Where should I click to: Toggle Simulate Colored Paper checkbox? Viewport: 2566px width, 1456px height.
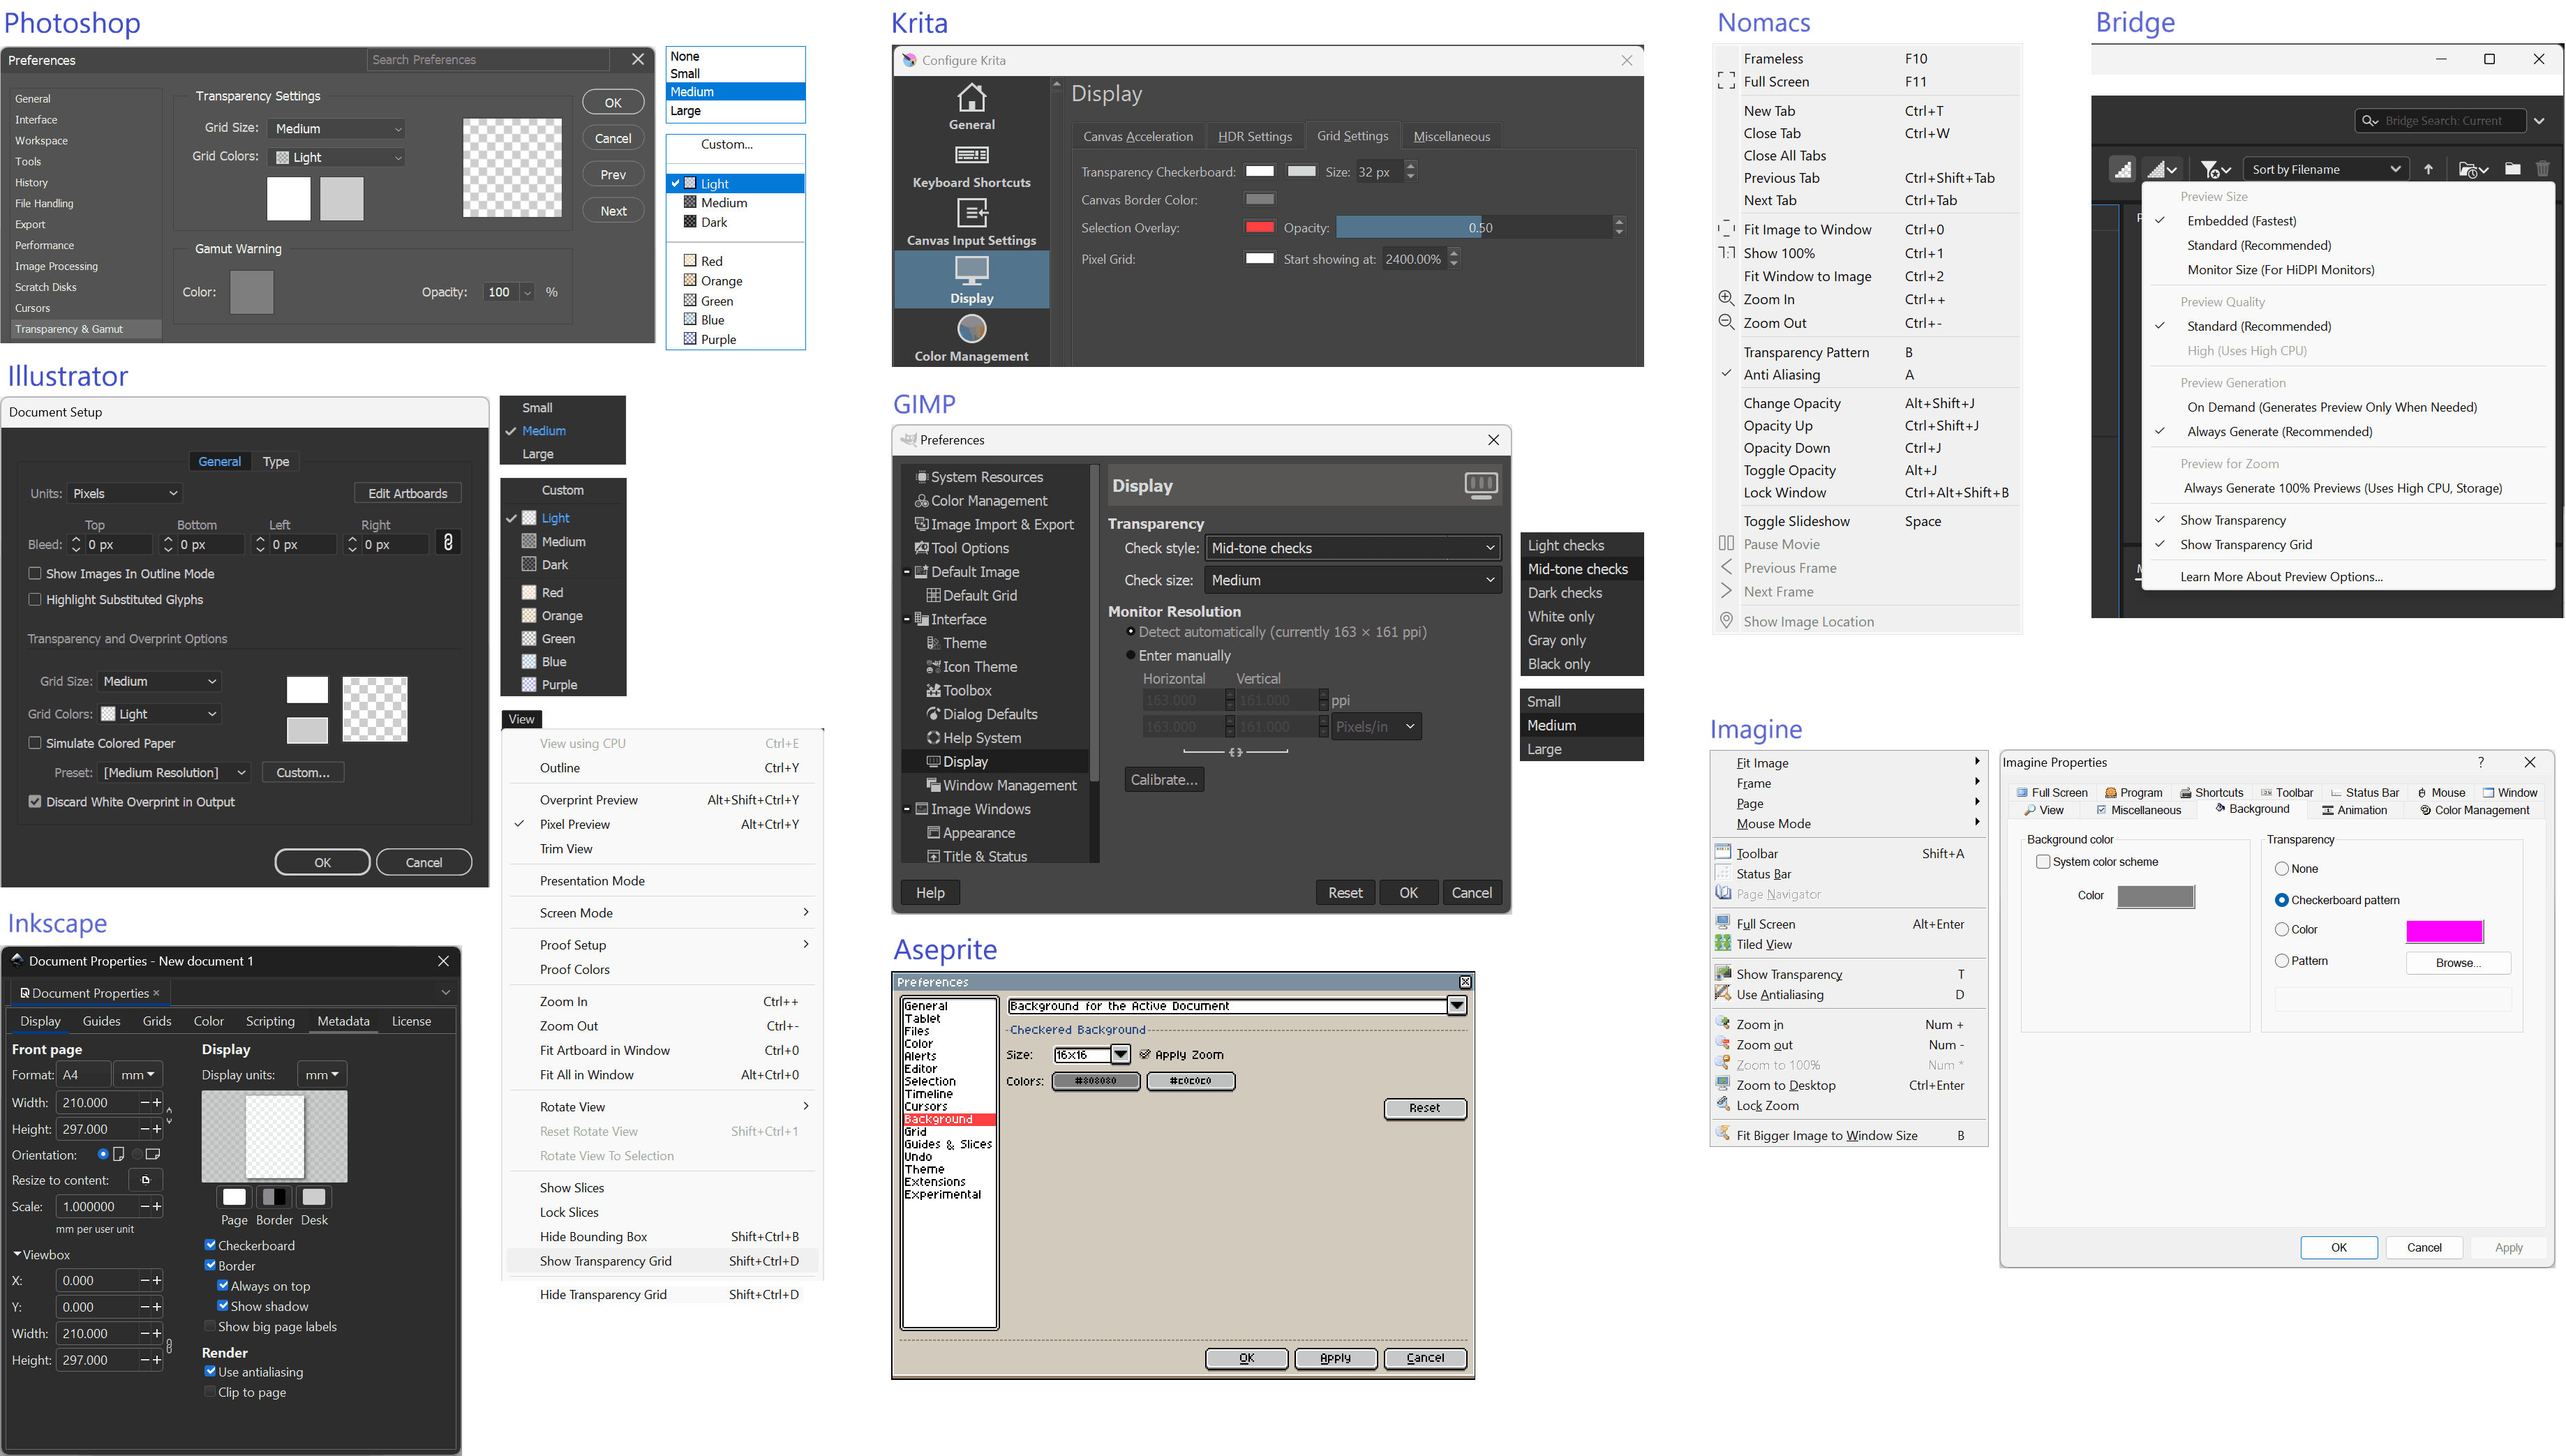coord(35,743)
